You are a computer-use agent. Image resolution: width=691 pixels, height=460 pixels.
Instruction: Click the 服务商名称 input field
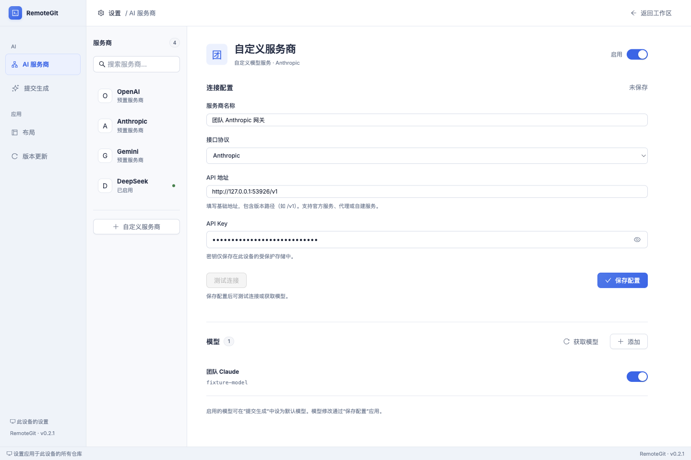point(427,120)
